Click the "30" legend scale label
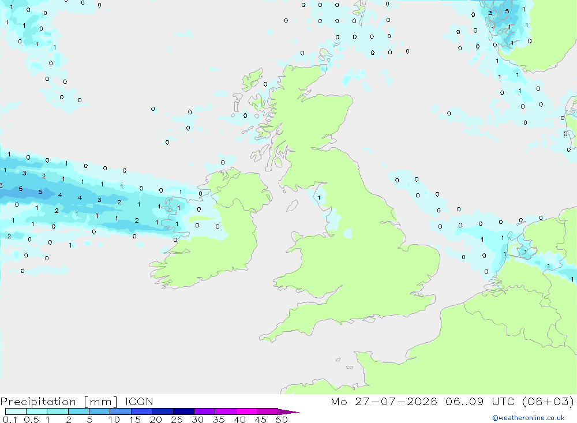577x423 pixels. (x=197, y=420)
